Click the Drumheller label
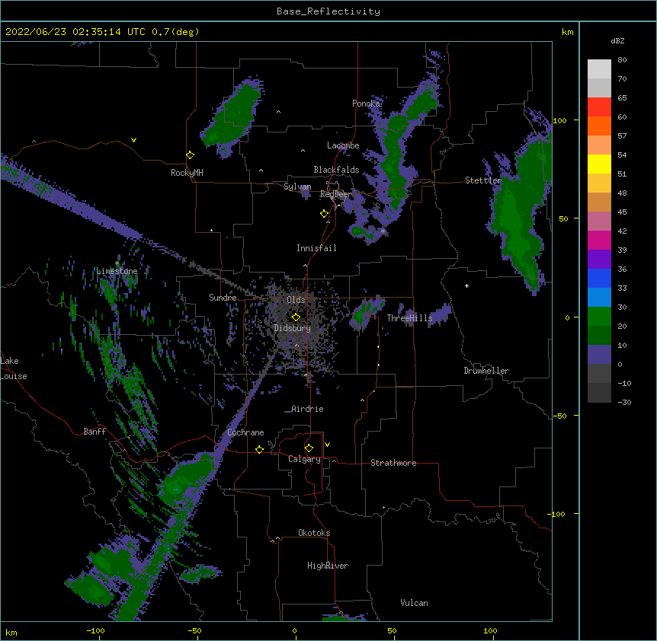This screenshot has height=641, width=657. (x=486, y=371)
